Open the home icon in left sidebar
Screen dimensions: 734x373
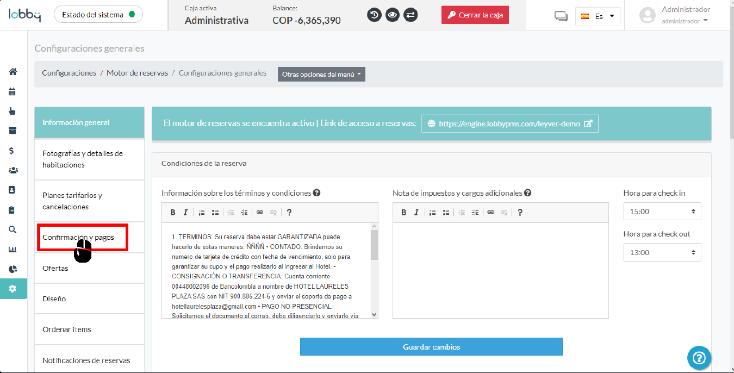13,72
